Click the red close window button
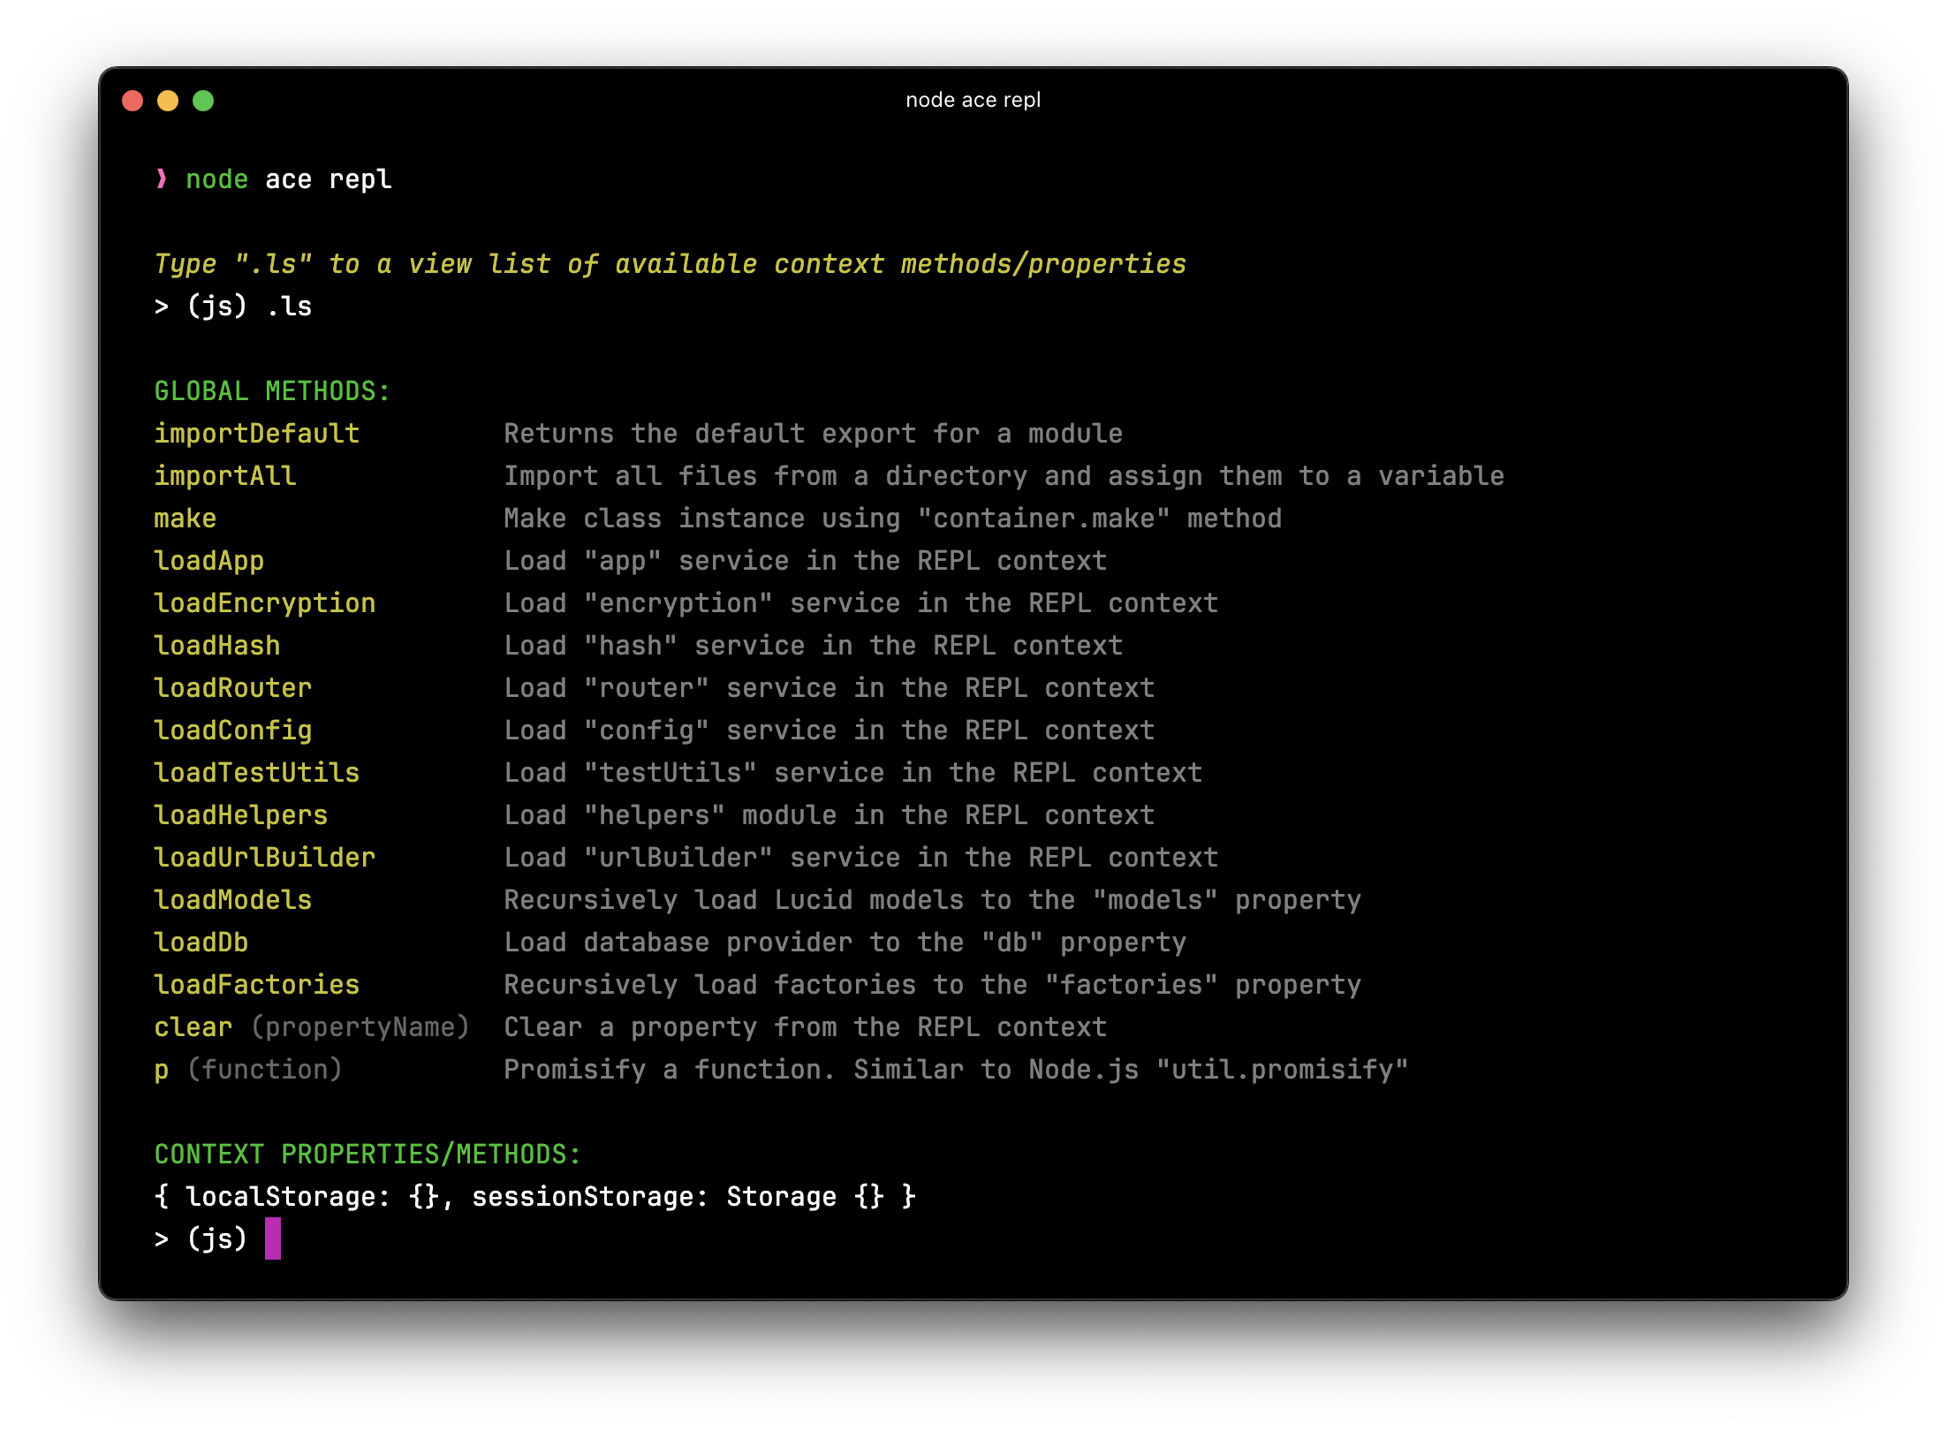Viewport: 1947px width, 1431px height. point(133,101)
